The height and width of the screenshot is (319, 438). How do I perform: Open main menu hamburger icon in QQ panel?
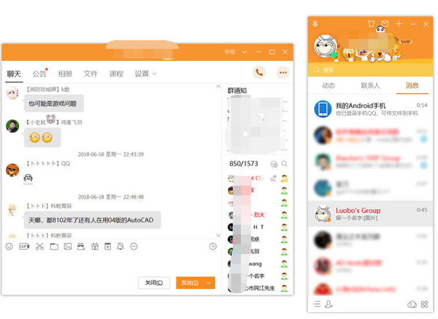pos(317,304)
